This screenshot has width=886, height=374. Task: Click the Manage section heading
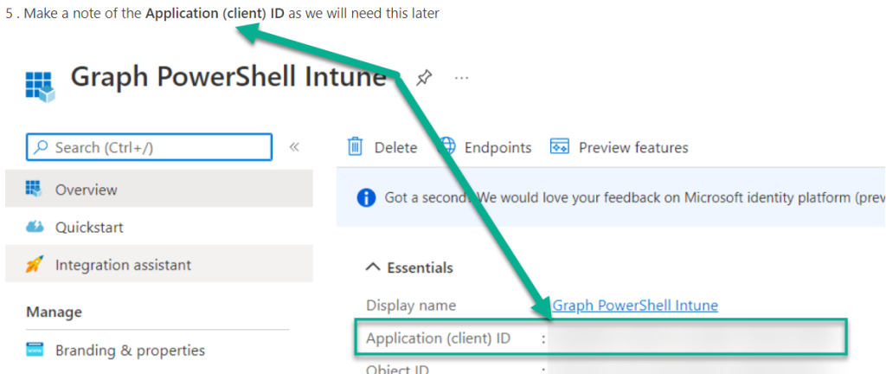54,312
